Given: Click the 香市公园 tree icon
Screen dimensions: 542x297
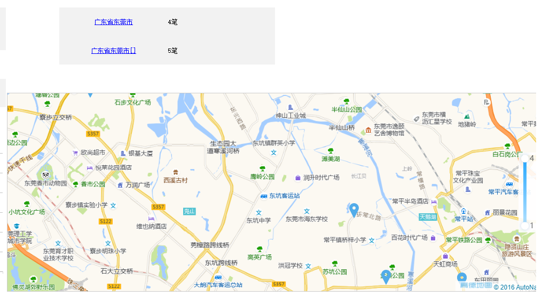Looking at the screenshot, I should (x=75, y=184).
